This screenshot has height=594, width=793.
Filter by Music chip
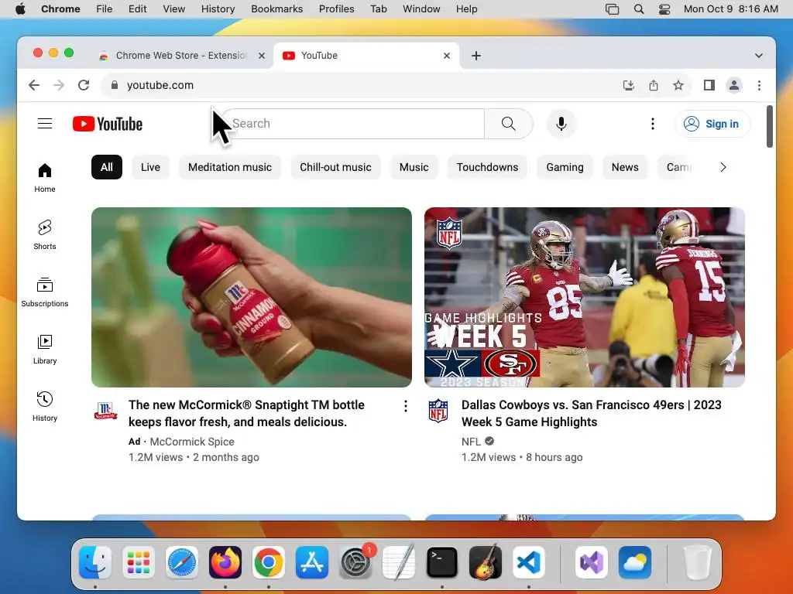(x=414, y=167)
